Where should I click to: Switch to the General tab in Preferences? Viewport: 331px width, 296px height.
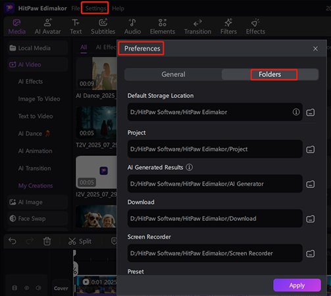pyautogui.click(x=173, y=74)
